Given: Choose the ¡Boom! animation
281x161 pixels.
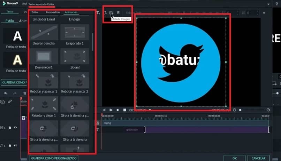Looking at the screenshot, I should [x=75, y=59].
